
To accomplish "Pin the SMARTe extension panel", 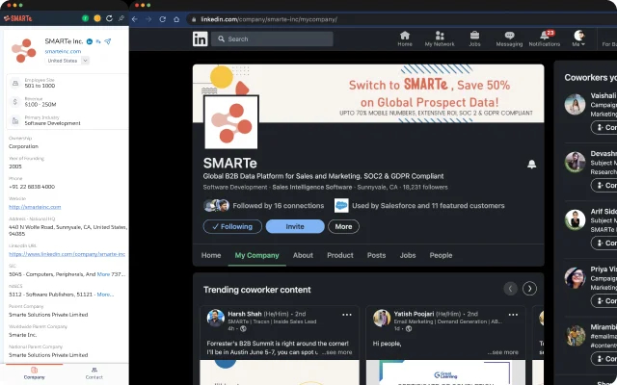I will [x=121, y=18].
